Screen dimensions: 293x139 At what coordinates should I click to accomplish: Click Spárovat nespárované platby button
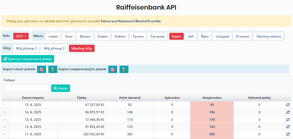pyautogui.click(x=28, y=59)
